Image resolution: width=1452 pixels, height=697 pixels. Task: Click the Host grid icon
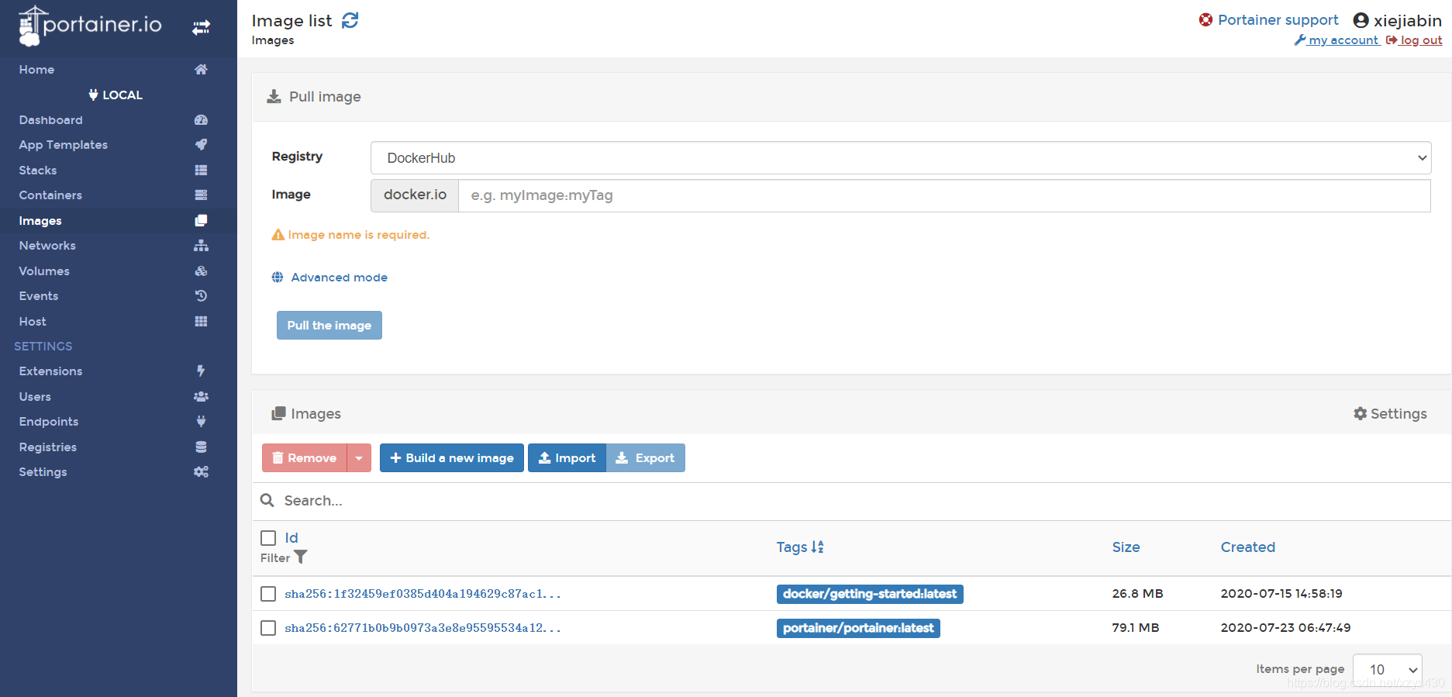201,322
